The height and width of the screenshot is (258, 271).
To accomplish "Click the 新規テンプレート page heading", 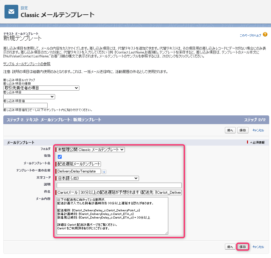I will 22,38.
